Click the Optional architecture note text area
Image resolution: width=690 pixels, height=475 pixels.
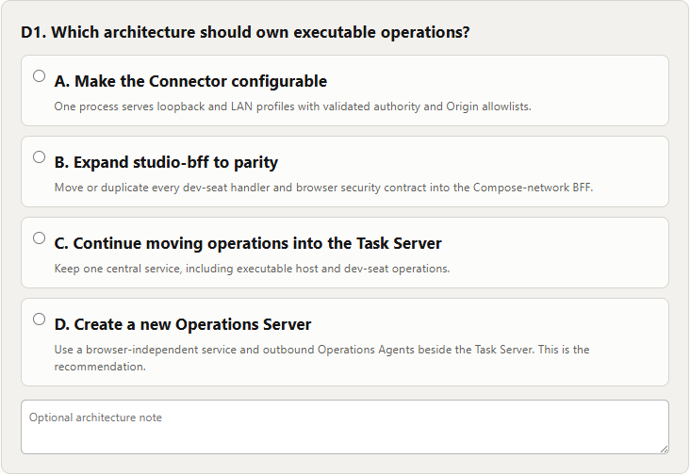pyautogui.click(x=345, y=427)
